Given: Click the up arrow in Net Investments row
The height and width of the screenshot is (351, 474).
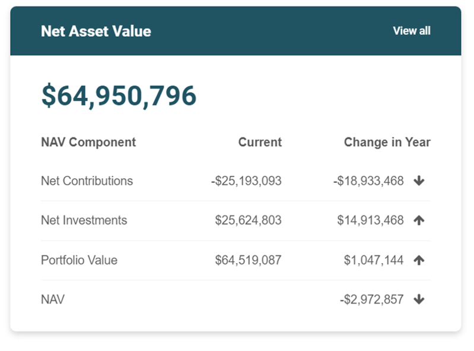Looking at the screenshot, I should (419, 220).
